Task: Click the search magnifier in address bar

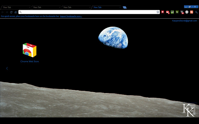Action: click(21, 12)
